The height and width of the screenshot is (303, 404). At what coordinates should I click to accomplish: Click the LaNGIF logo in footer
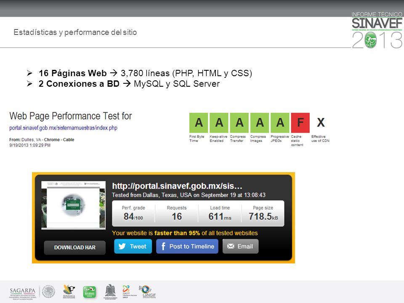pos(147,292)
